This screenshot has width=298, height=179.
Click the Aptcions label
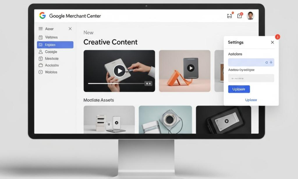tap(235, 54)
